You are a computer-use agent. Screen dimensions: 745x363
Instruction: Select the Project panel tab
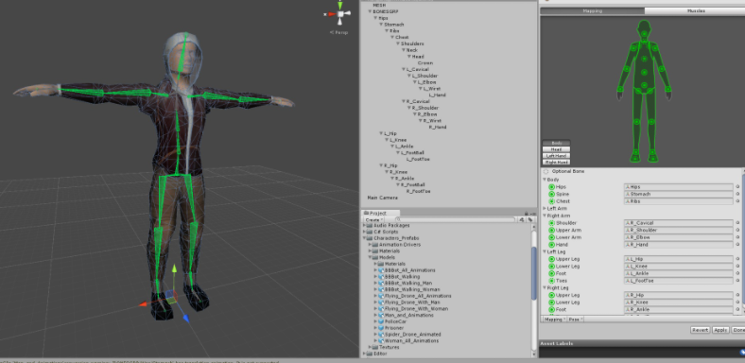381,214
